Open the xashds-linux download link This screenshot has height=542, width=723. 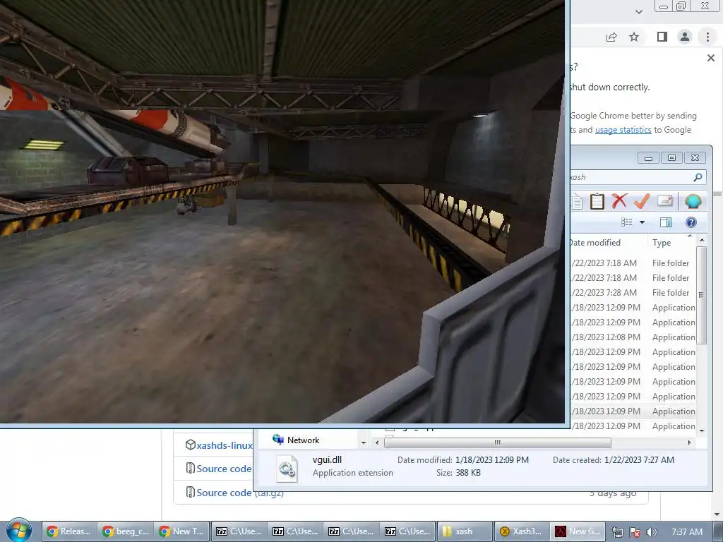(224, 445)
